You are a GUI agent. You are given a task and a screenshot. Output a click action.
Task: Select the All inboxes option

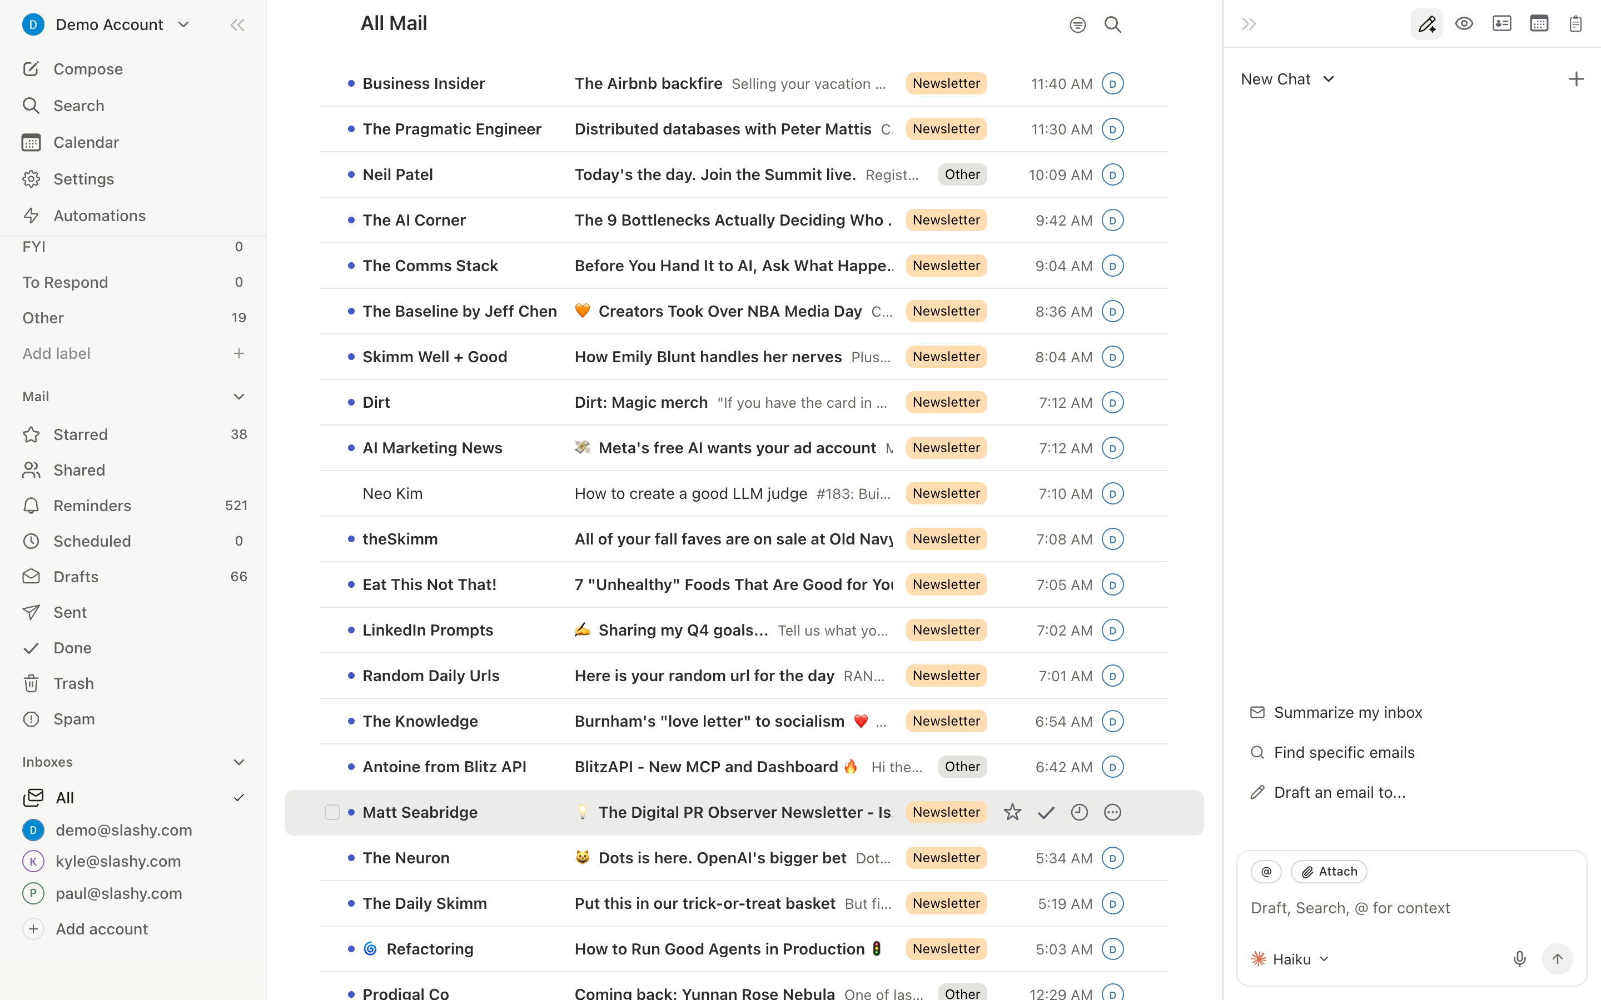(x=133, y=798)
